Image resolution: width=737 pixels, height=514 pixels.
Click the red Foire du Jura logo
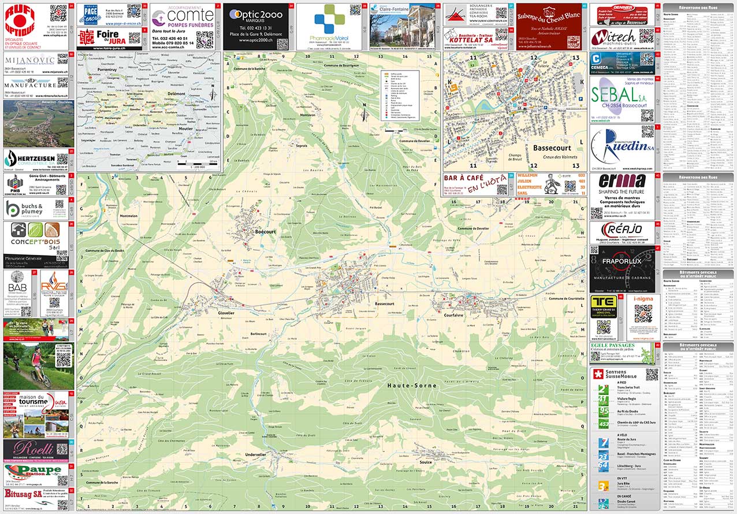point(103,37)
